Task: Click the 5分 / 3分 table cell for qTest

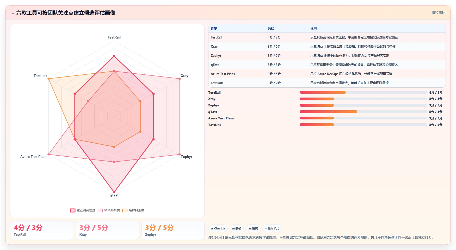Action: tap(274, 65)
